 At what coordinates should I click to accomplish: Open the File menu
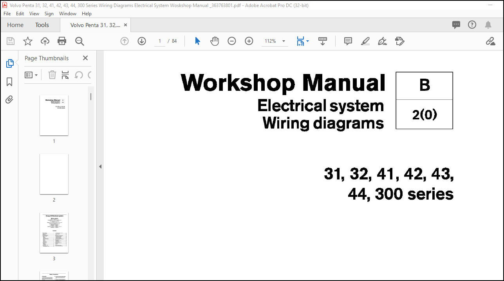[x=7, y=13]
